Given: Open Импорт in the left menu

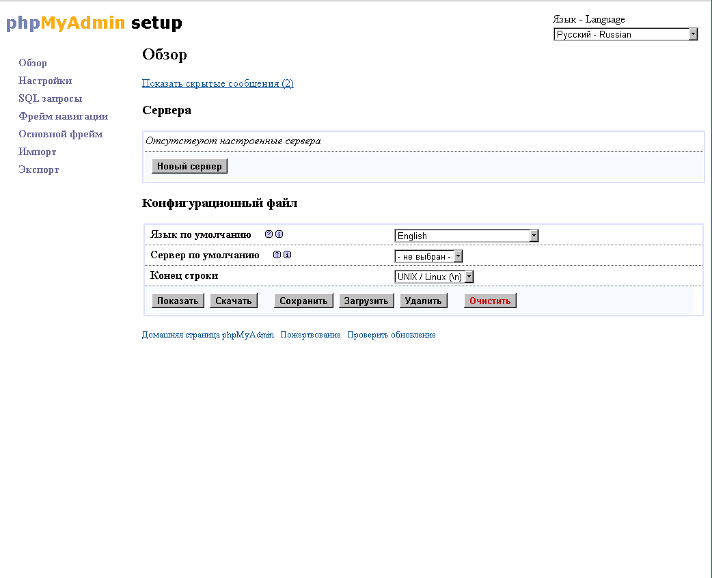Looking at the screenshot, I should 38,152.
